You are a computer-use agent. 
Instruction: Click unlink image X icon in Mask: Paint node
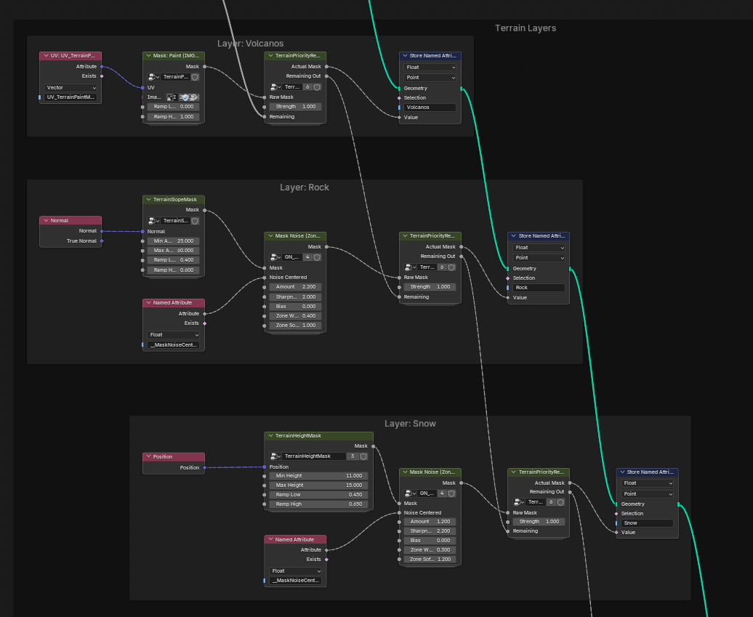(x=196, y=97)
